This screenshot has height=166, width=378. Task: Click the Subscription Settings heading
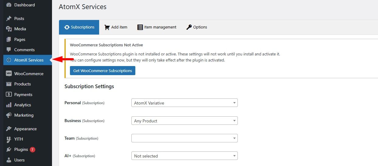coord(89,86)
